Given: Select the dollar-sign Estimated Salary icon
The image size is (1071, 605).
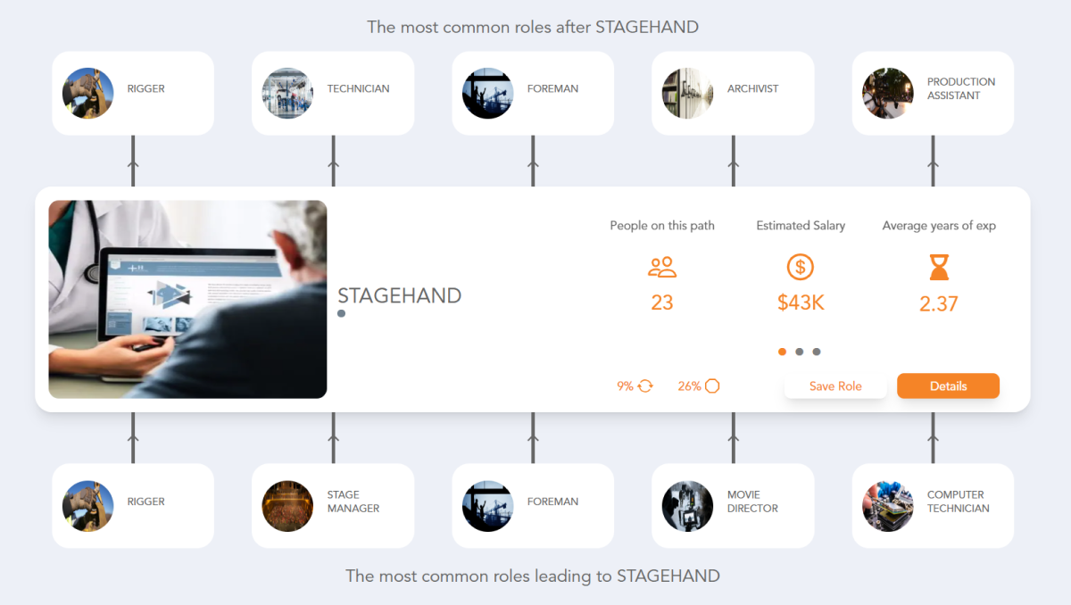Looking at the screenshot, I should click(800, 267).
